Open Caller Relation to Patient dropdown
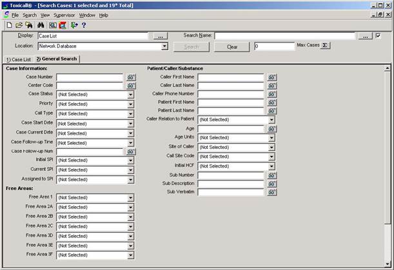 [x=271, y=120]
